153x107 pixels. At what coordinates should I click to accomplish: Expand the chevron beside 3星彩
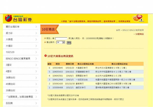(36, 65)
